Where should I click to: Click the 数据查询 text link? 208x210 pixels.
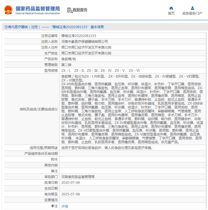click(80, 10)
